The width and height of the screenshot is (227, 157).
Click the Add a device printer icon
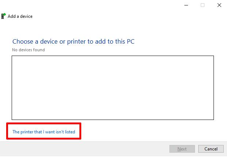click(x=3, y=16)
